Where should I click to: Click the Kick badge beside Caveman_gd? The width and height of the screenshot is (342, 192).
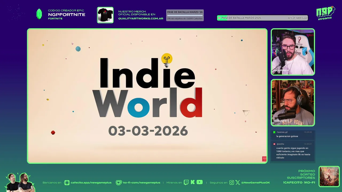tap(274, 132)
